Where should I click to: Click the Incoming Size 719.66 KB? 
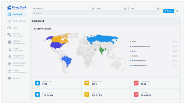47,96
